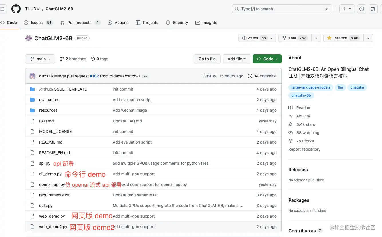This screenshot has width=382, height=237.
Task: Open the issues inbox icon in header
Action: pos(362,9)
